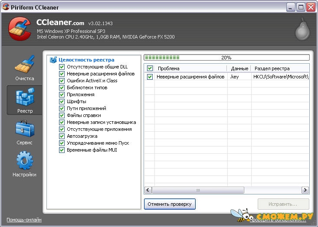
Task: Click the horizontal scrollbar right arrow
Action: (x=305, y=190)
